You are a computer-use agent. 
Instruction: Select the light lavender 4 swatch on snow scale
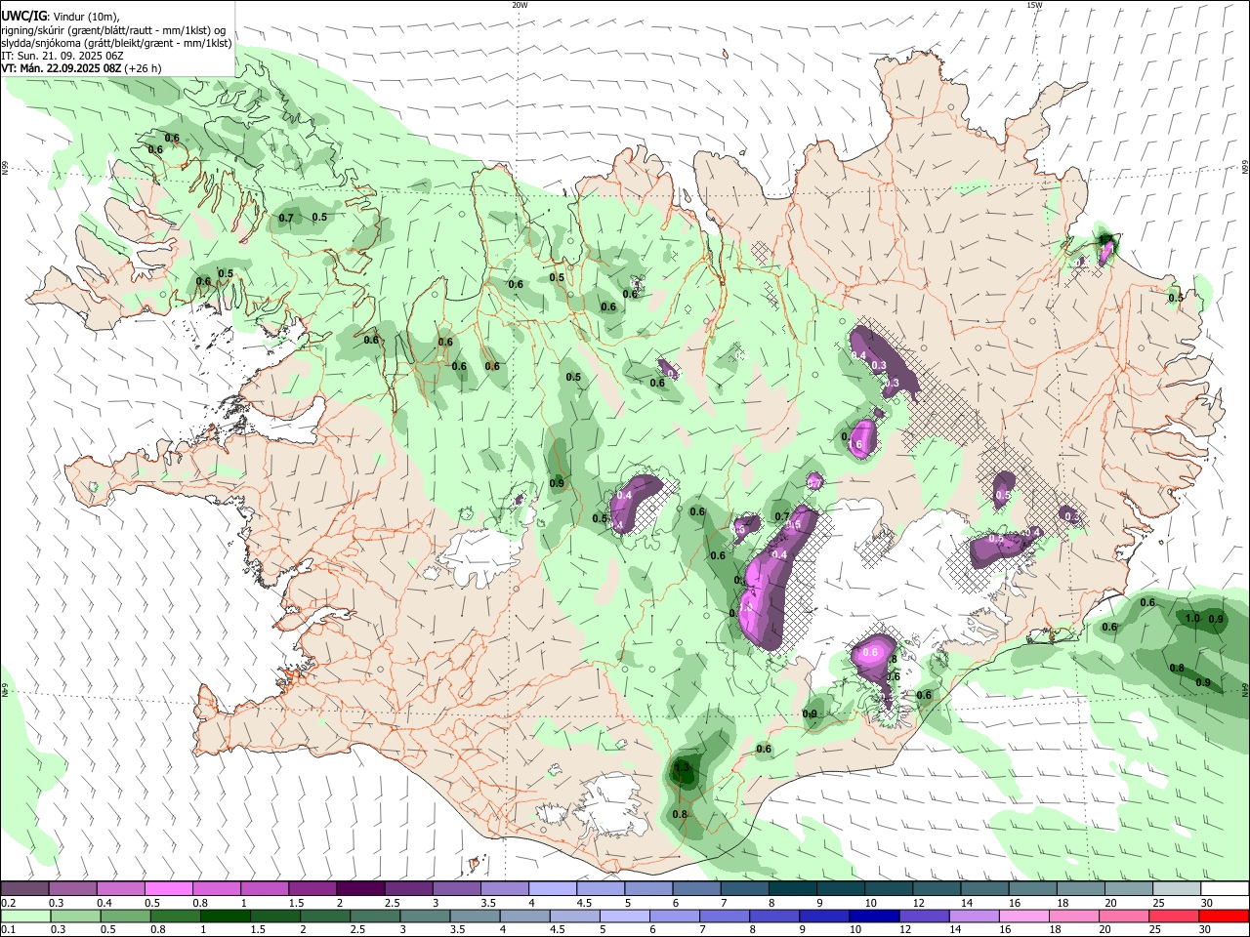[553, 888]
